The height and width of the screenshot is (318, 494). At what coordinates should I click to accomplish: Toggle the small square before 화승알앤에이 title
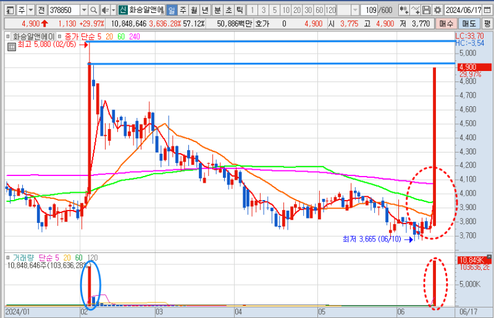(8, 36)
